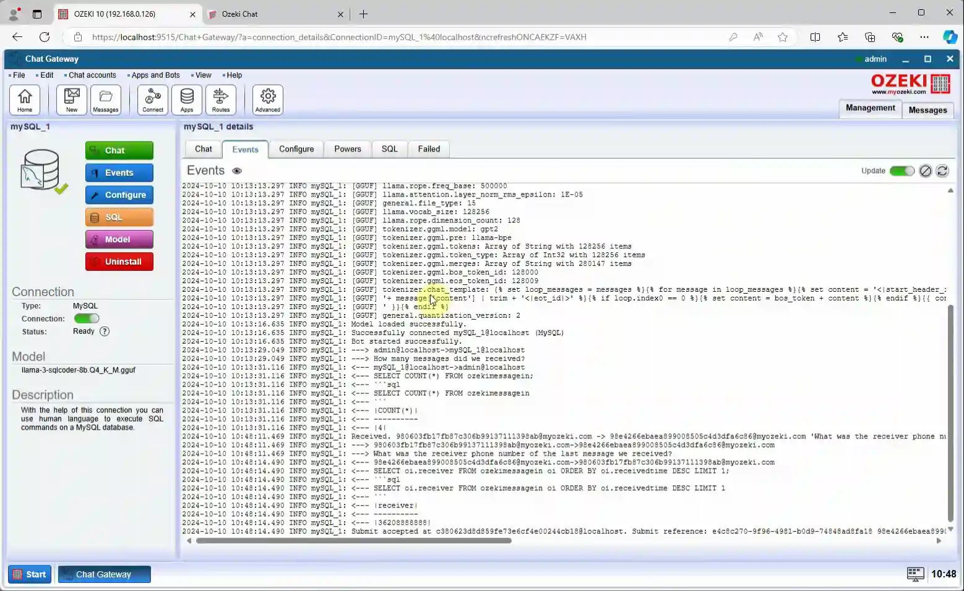Click the 'Model loaded successfully.' log line
The image size is (964, 591).
pyautogui.click(x=408, y=324)
